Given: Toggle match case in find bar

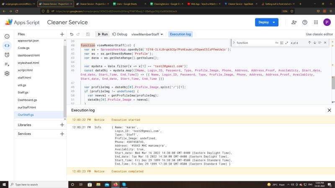Looking at the screenshot, I should coord(277,43).
